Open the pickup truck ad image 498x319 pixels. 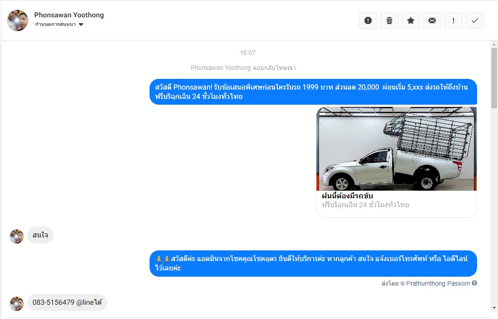tap(397, 148)
